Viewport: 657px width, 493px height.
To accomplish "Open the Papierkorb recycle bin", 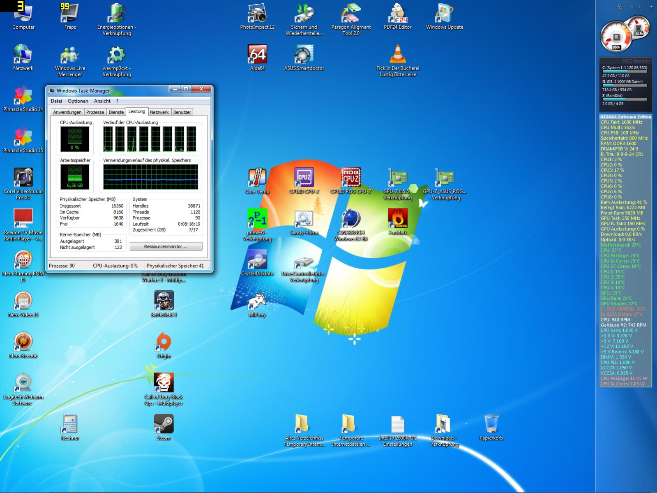I will (x=491, y=427).
